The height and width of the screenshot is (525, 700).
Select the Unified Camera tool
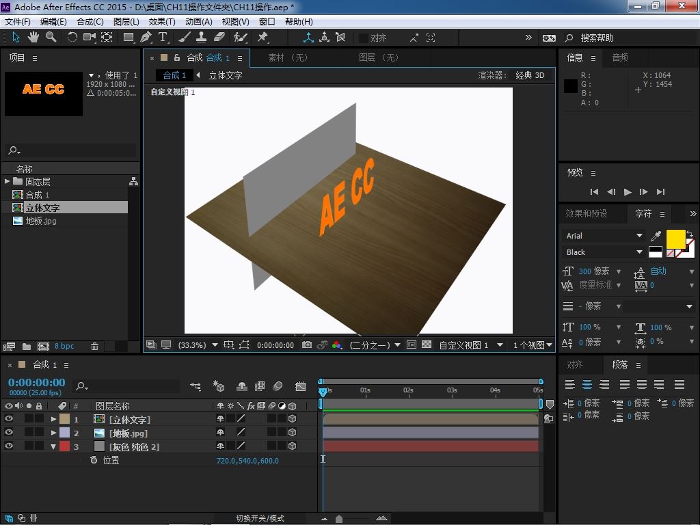coord(90,37)
